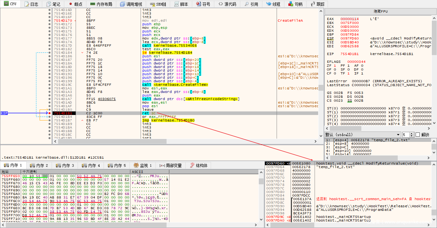The height and width of the screenshot is (228, 437).
Task: Click the 隐藏FPU button
Action: (381, 11)
